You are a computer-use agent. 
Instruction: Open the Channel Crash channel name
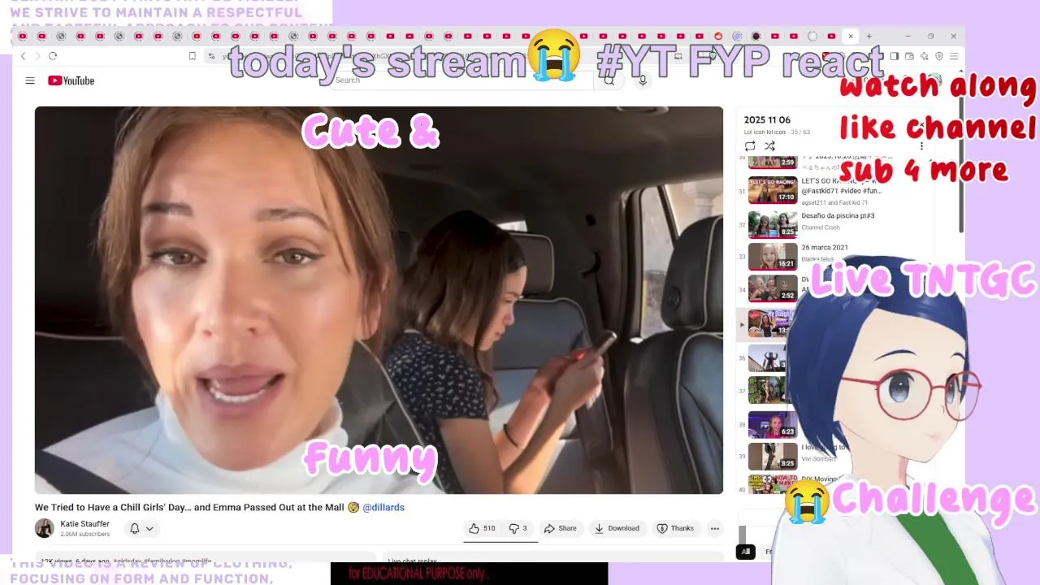(821, 227)
